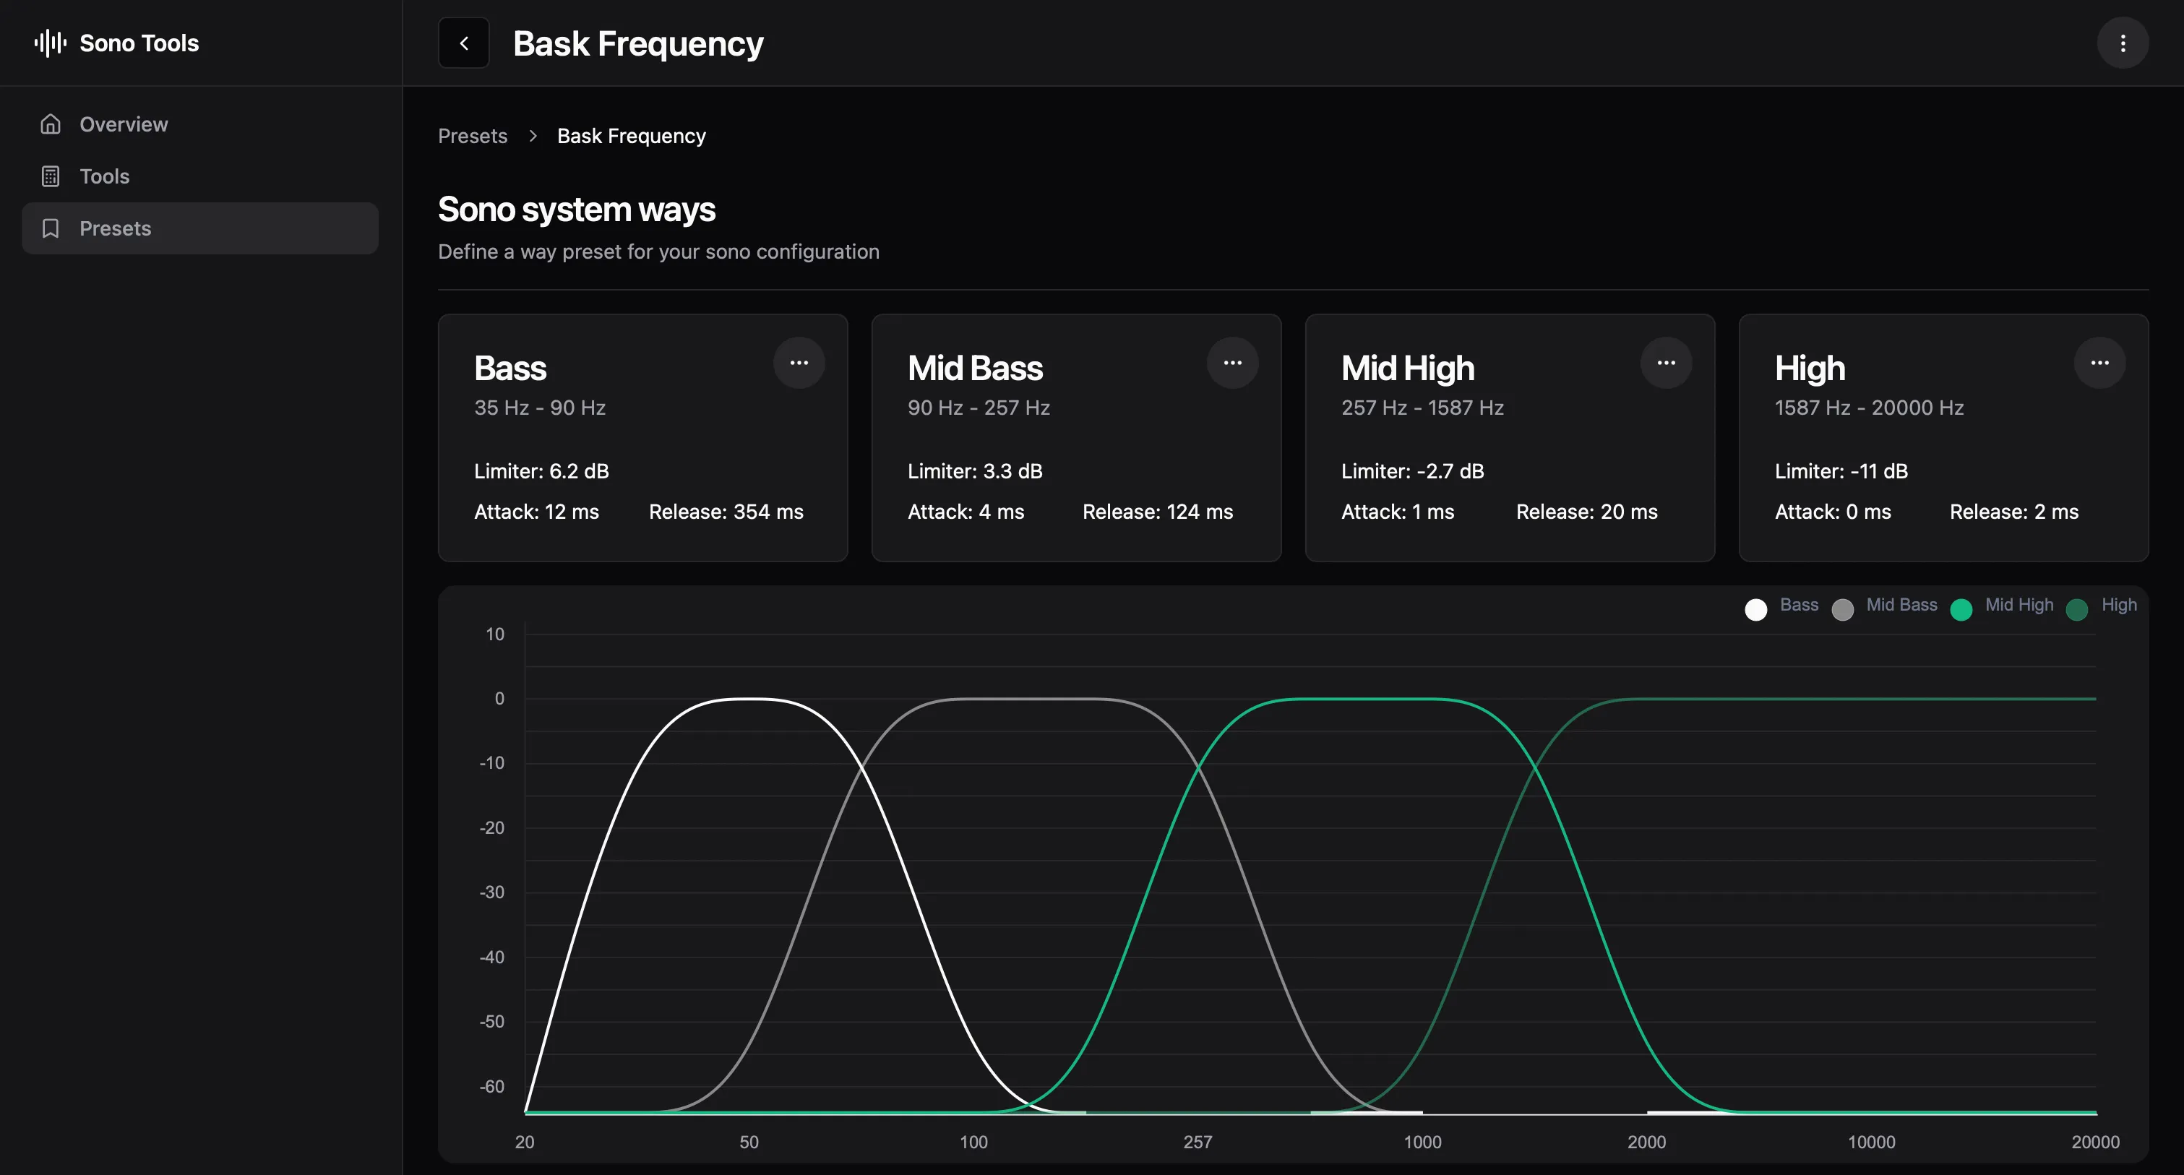2184x1175 pixels.
Task: Click 'Limiter: 3.3 dB' value
Action: [x=975, y=471]
